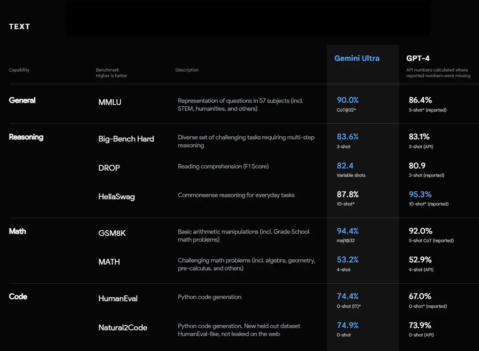Click the Math capability label
The width and height of the screenshot is (479, 351).
pos(17,232)
